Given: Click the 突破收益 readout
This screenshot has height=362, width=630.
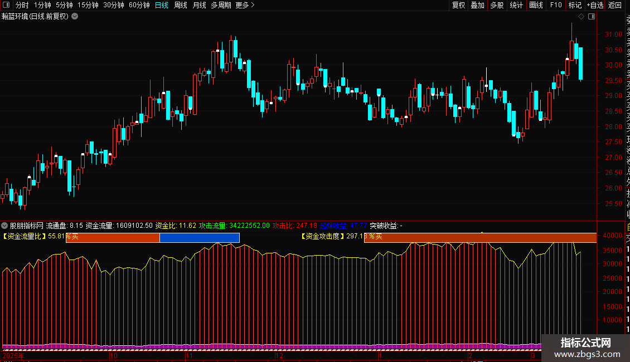Looking at the screenshot, I should point(386,226).
